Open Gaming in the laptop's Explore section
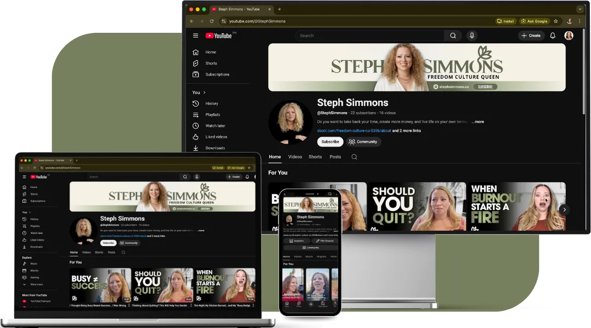Screen dimensions: 591x328 (x=34, y=278)
